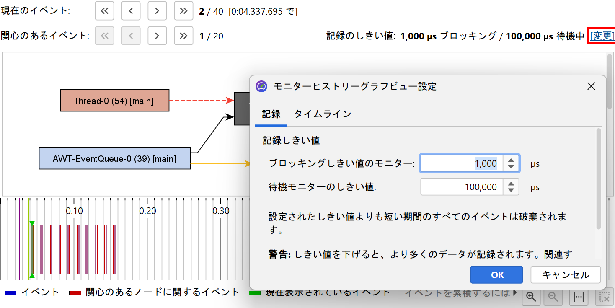Jump to last current event
The height and width of the screenshot is (308, 615).
[183, 11]
